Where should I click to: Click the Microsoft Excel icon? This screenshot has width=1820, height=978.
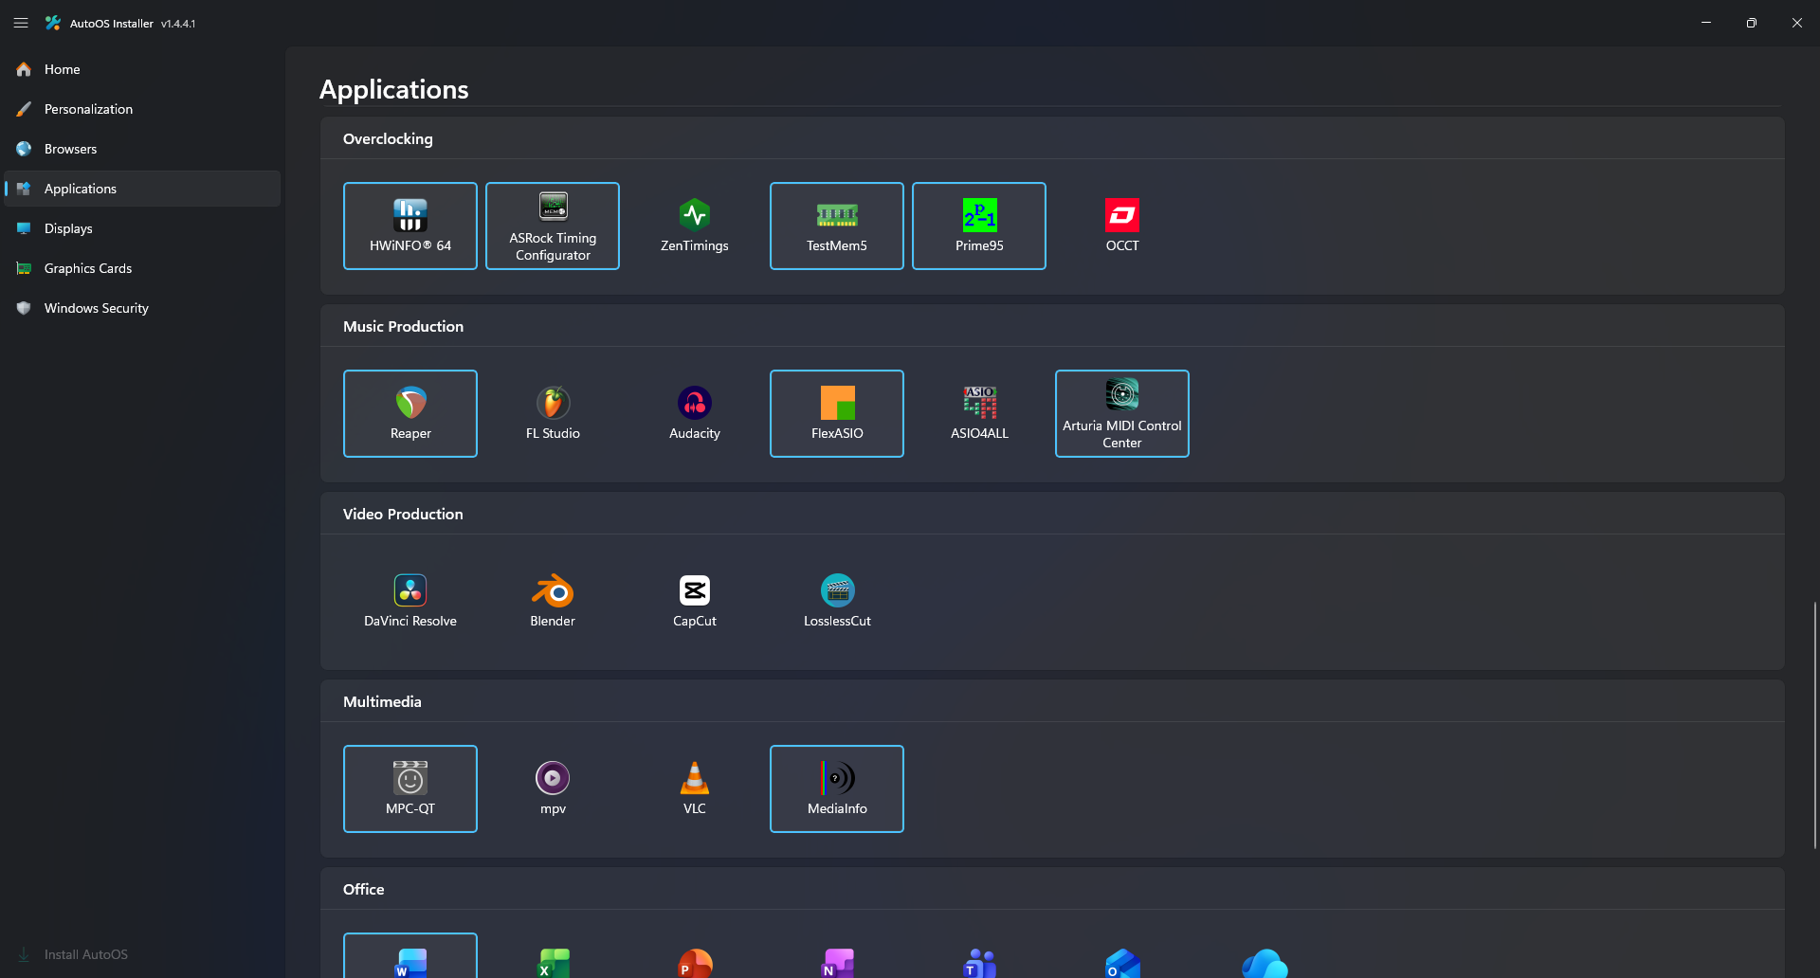point(554,963)
